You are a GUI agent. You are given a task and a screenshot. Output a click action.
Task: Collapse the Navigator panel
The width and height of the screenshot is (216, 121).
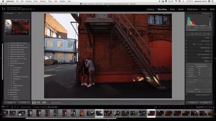[x=5, y=13]
